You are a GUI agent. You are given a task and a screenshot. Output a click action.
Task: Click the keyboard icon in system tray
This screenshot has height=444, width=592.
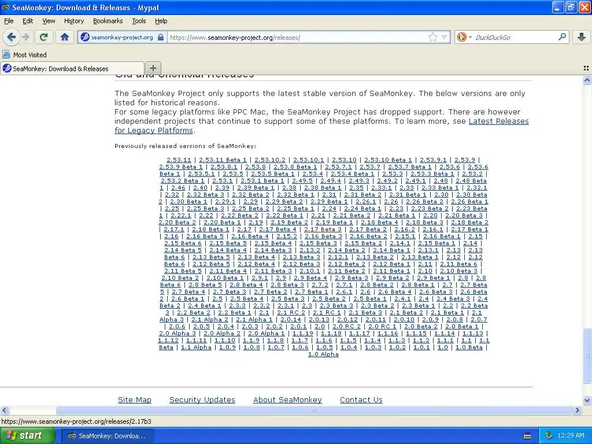tap(527, 436)
